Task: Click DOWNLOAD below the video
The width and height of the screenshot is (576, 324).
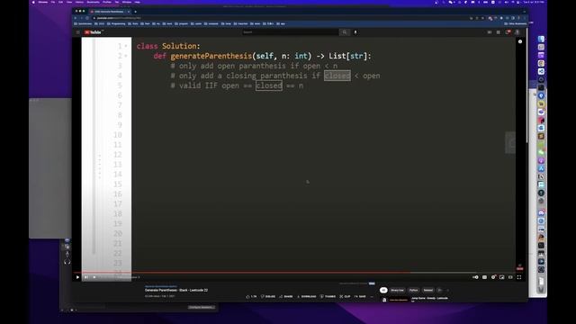Action: 306,296
